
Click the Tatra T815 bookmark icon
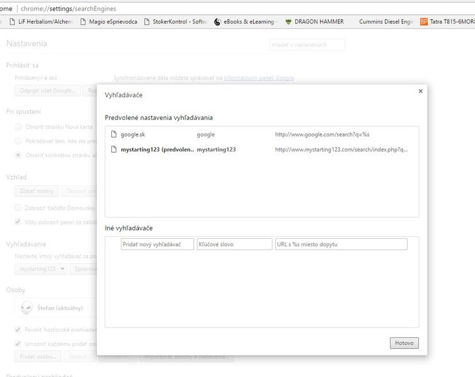click(x=424, y=21)
